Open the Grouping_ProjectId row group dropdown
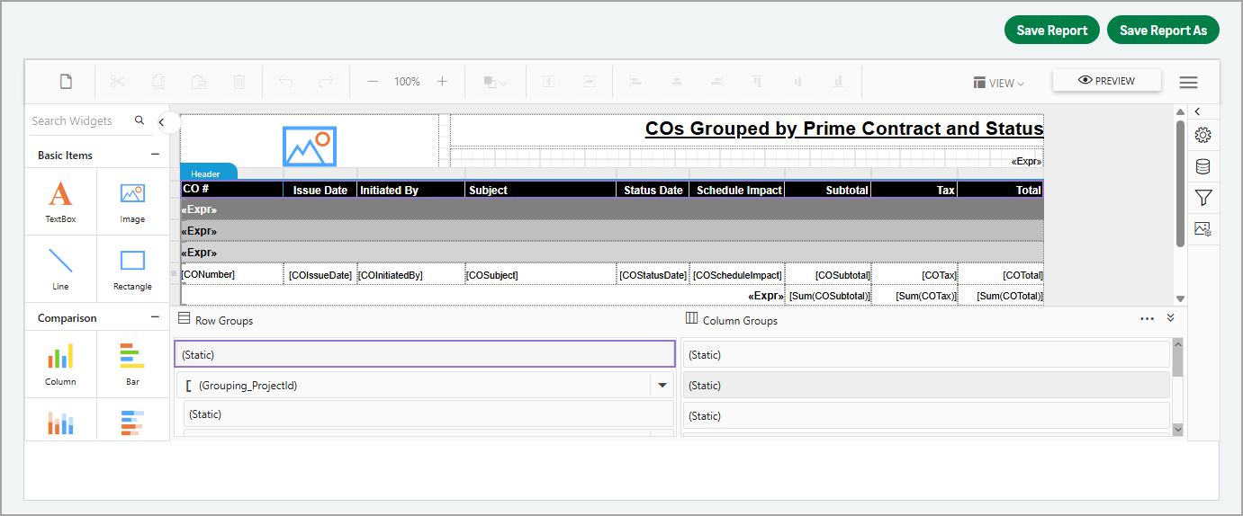The height and width of the screenshot is (516, 1243). [662, 386]
